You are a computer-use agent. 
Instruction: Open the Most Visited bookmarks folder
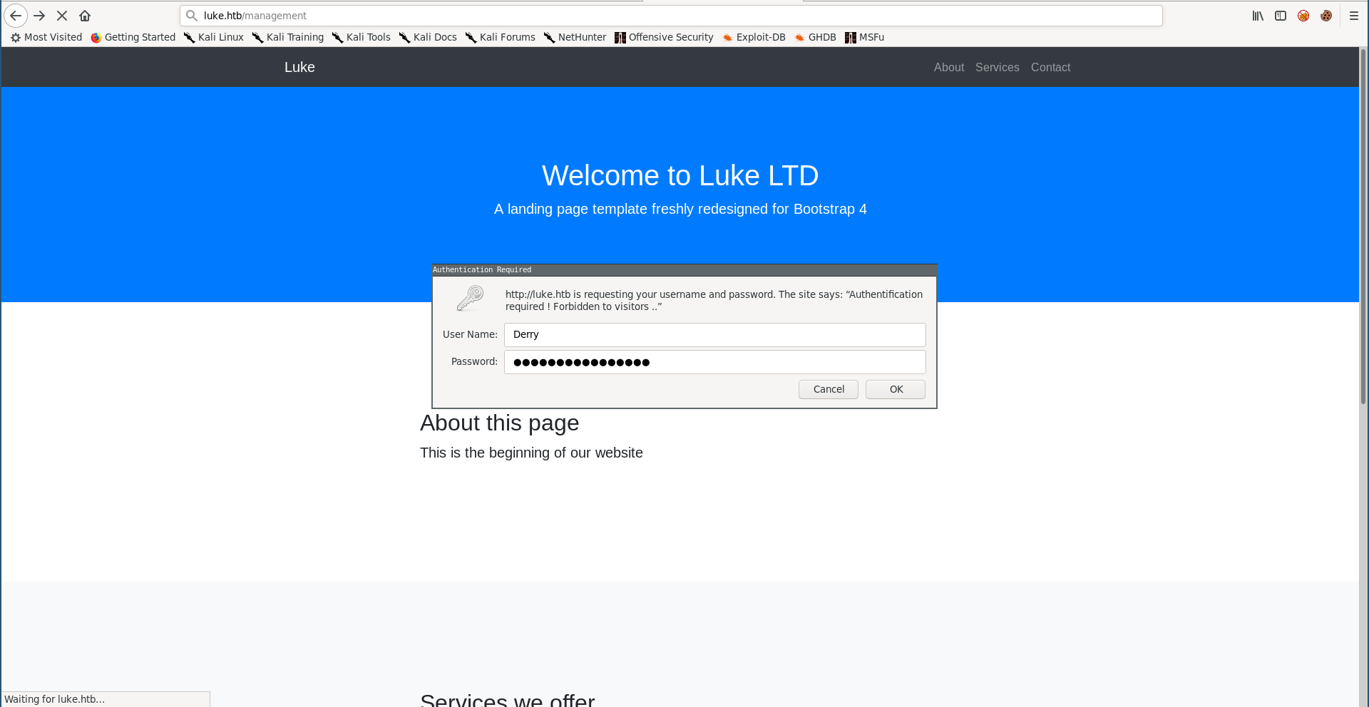[46, 37]
